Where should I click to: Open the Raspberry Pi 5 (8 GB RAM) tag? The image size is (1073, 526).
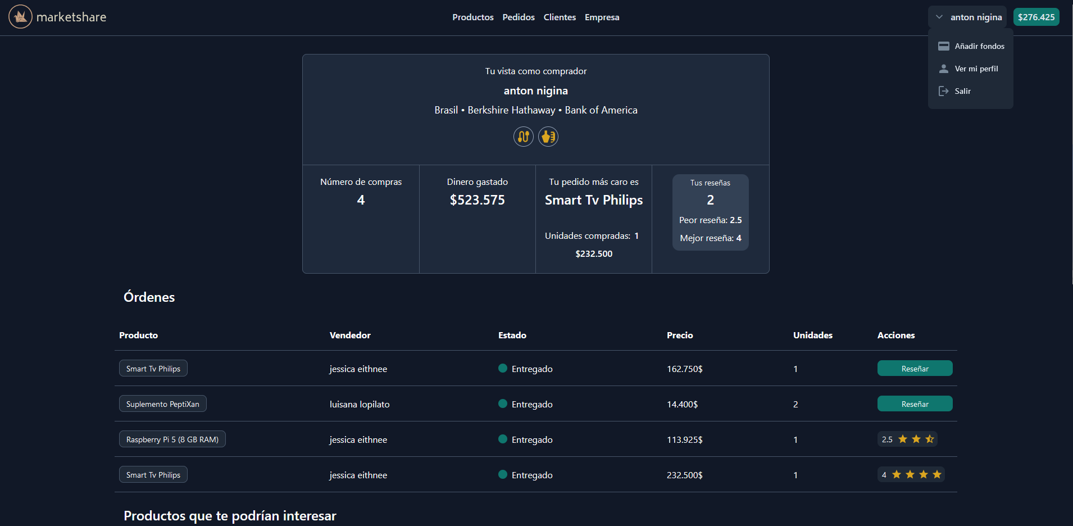click(x=172, y=439)
